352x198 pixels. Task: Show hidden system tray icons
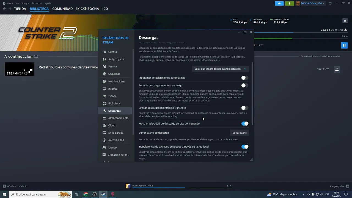click(304, 194)
